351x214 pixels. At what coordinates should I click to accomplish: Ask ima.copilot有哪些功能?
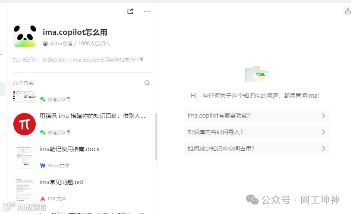(x=257, y=115)
